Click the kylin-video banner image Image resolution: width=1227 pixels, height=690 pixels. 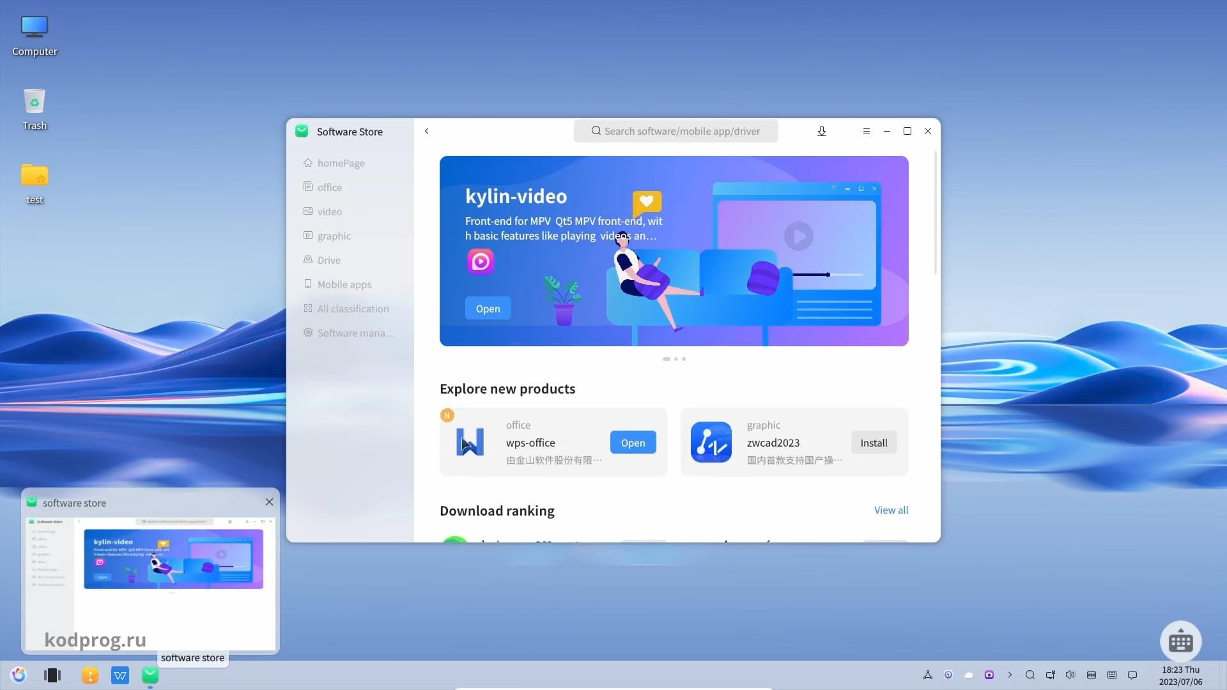(x=674, y=251)
